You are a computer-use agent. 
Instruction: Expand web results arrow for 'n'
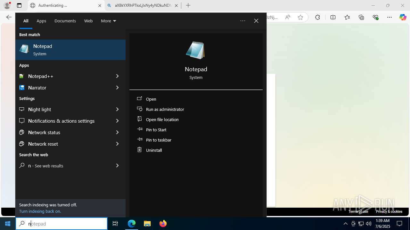pyautogui.click(x=117, y=165)
